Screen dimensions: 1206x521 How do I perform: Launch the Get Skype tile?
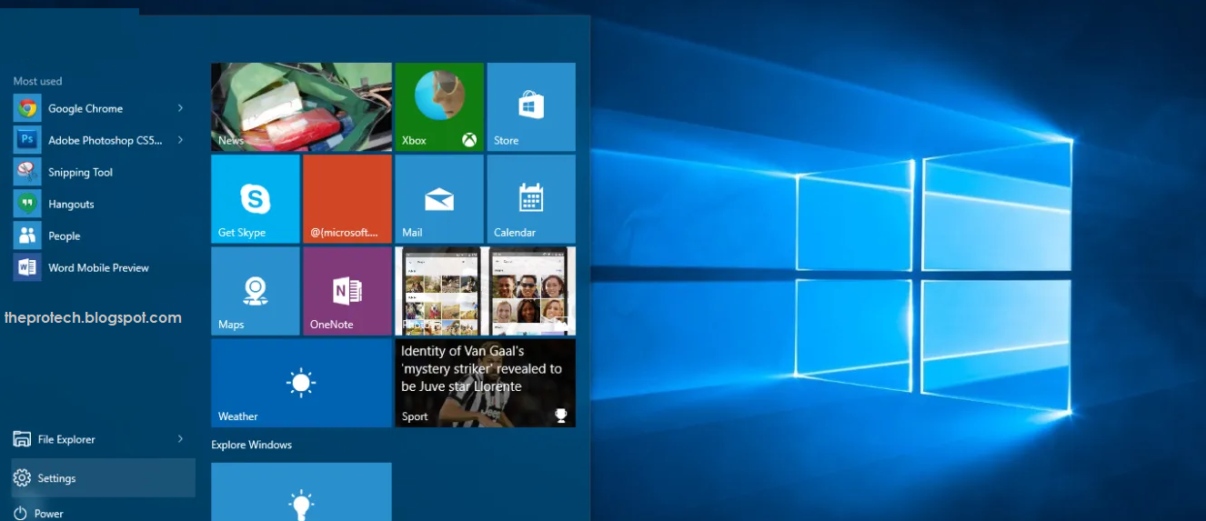tap(256, 199)
